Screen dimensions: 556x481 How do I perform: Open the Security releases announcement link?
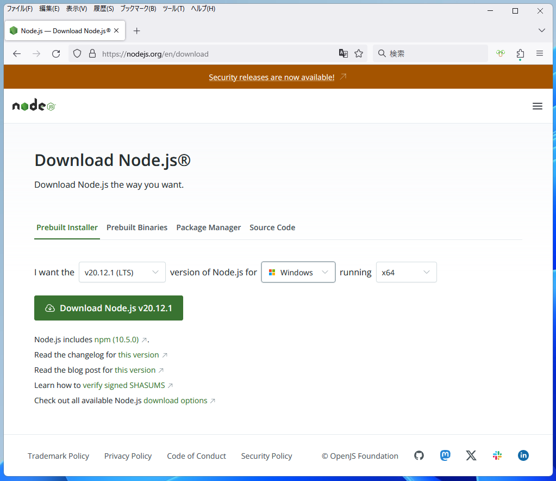272,77
